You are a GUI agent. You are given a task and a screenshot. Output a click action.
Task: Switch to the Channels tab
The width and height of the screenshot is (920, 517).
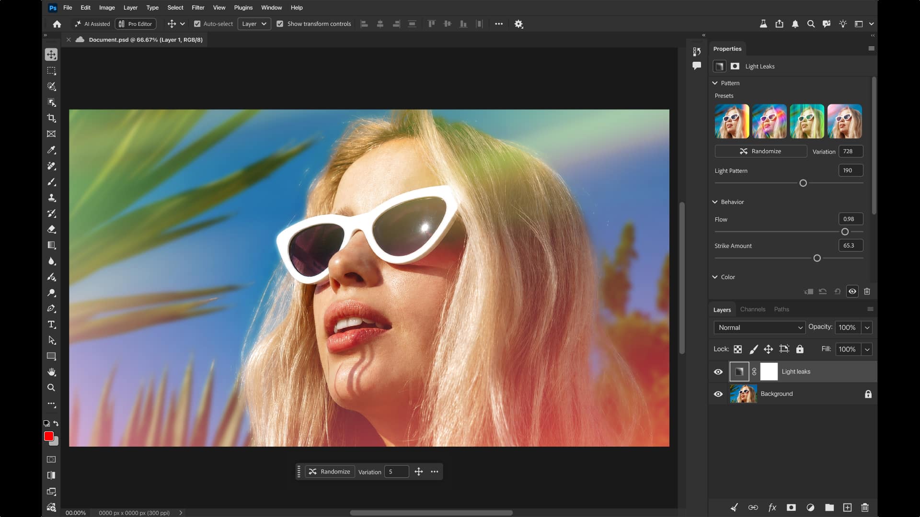pos(753,309)
